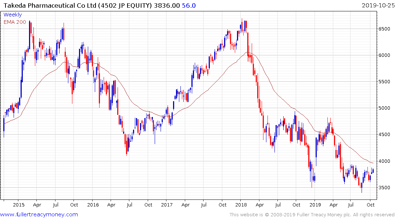Click the 4500 price axis label
This screenshot has height=220, width=395.
pos(384,135)
